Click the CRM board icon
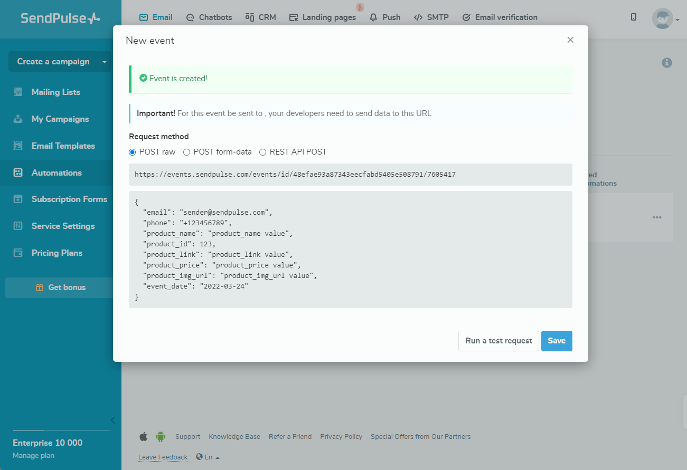 [x=250, y=17]
